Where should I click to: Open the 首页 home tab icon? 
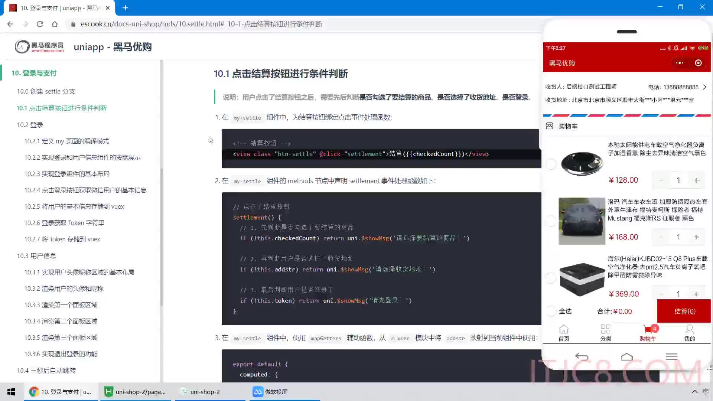(564, 333)
